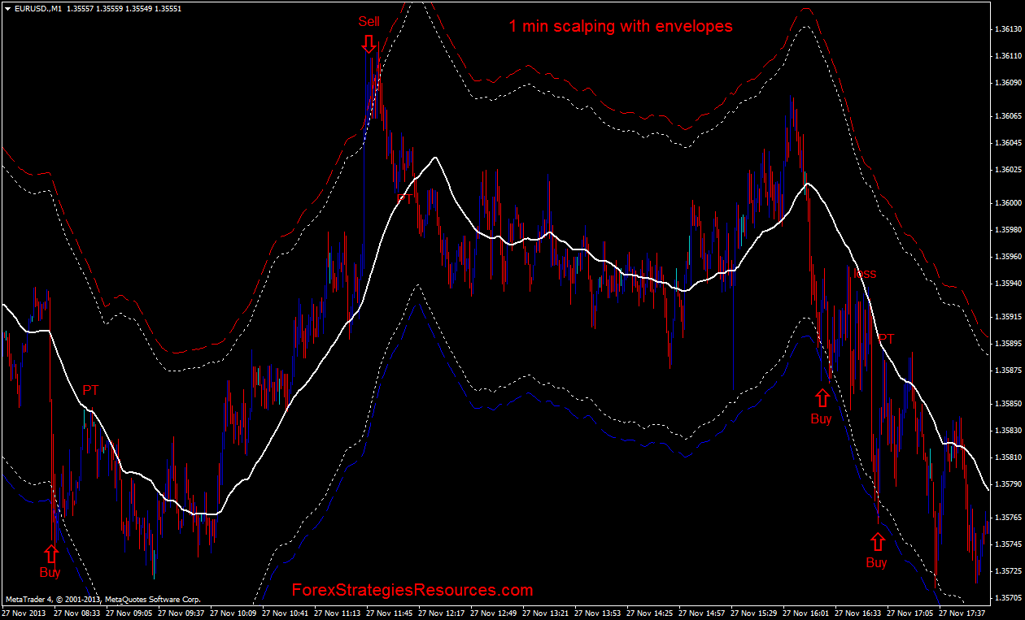Click the 27 Nov 17:05 time label
Image resolution: width=1025 pixels, height=620 pixels.
910,613
